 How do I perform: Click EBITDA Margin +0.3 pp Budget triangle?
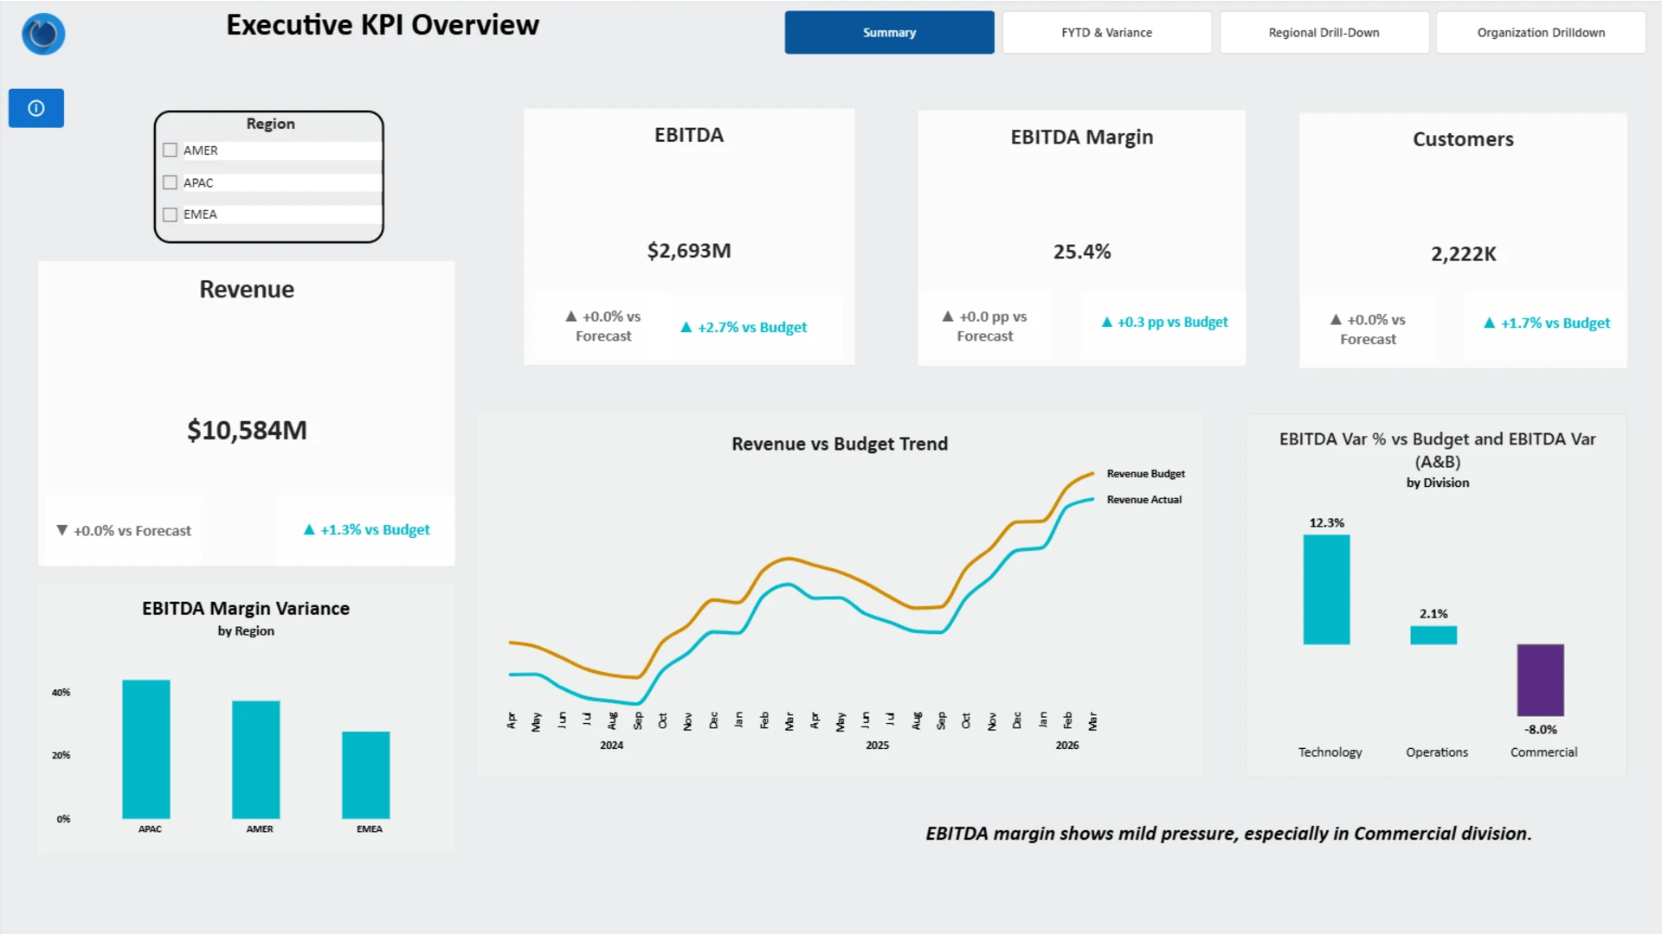[x=1106, y=322]
